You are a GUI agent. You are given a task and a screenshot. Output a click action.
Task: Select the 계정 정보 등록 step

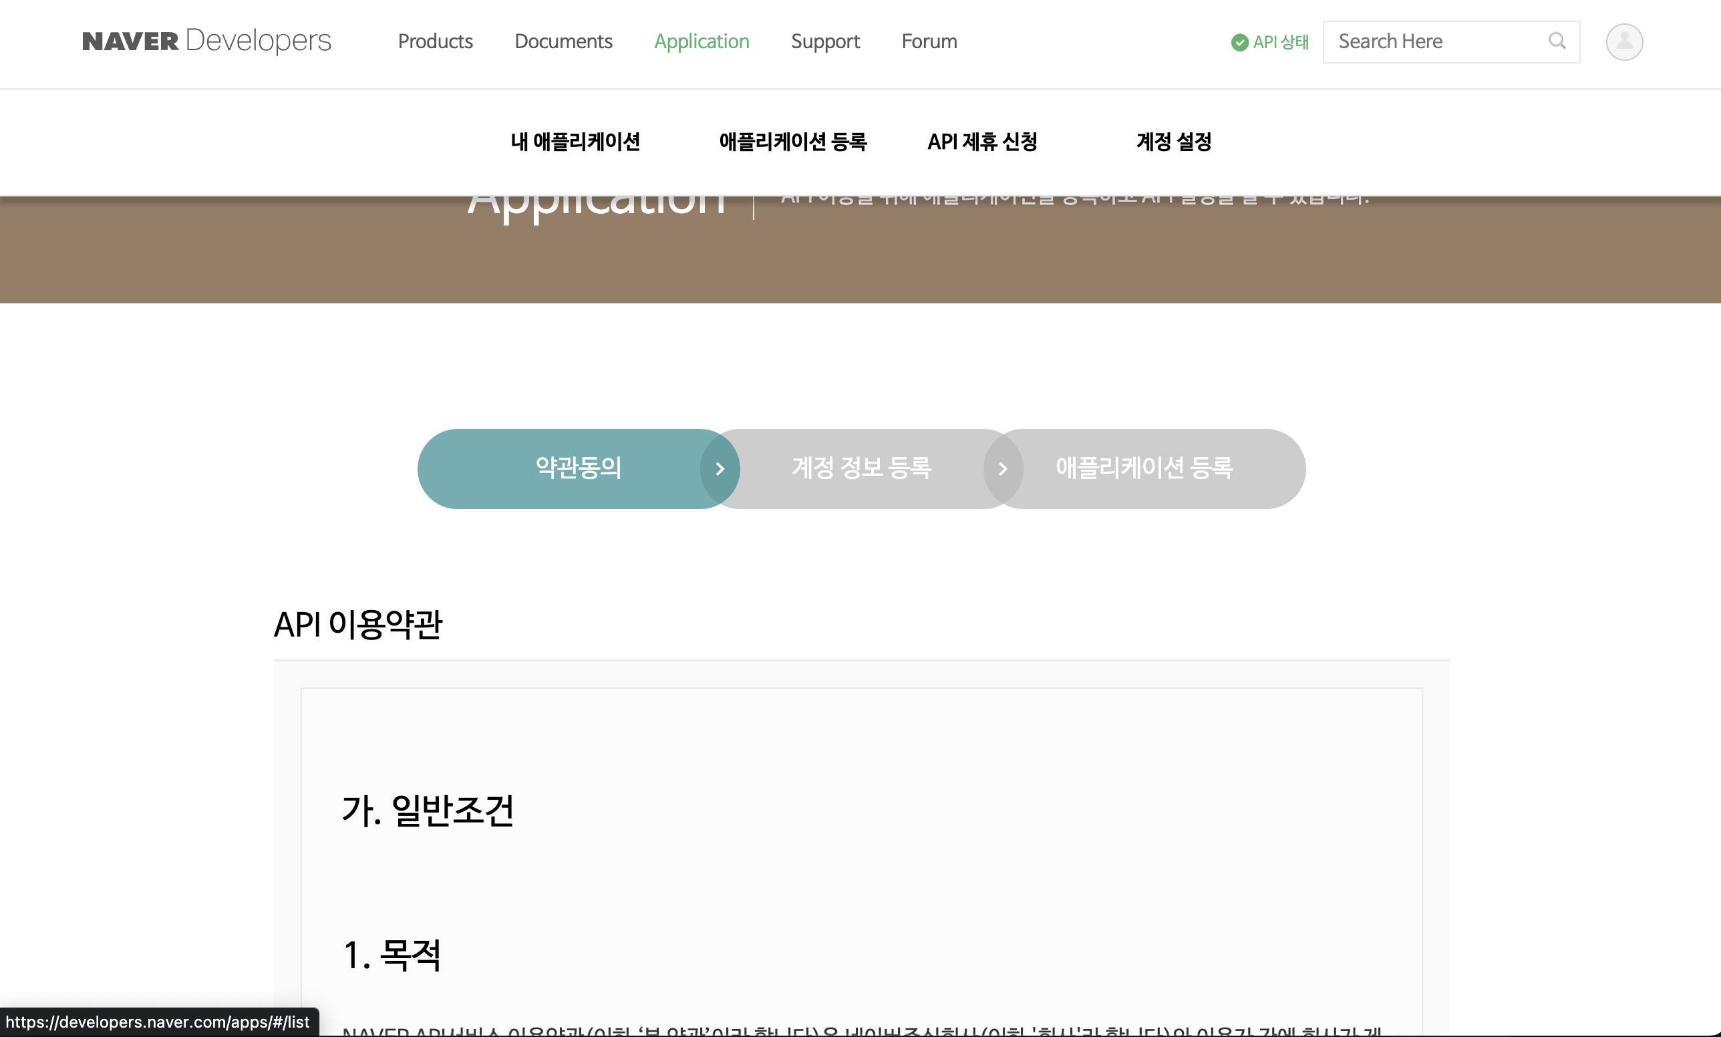coord(861,468)
